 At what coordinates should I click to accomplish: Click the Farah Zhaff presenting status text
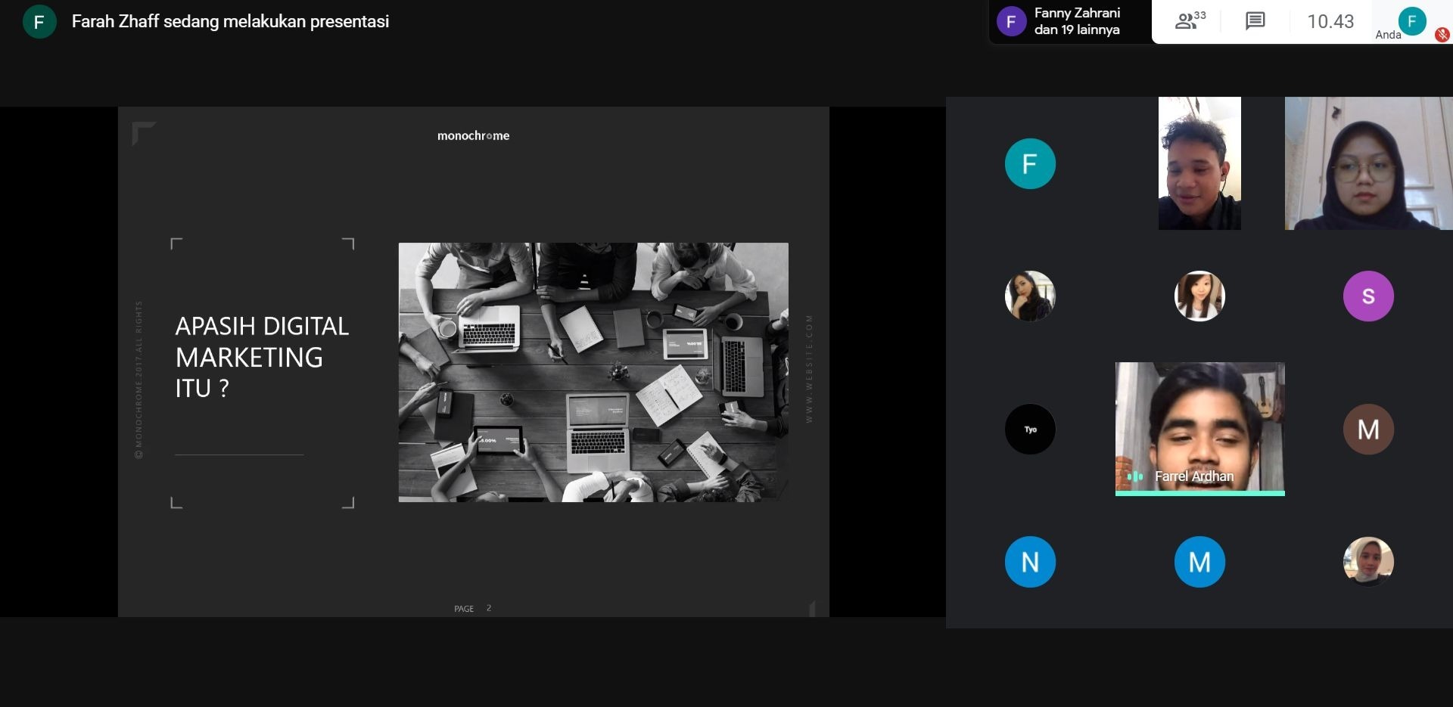coord(230,22)
